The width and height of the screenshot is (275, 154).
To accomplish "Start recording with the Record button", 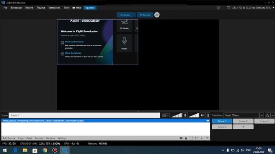I will (x=145, y=15).
